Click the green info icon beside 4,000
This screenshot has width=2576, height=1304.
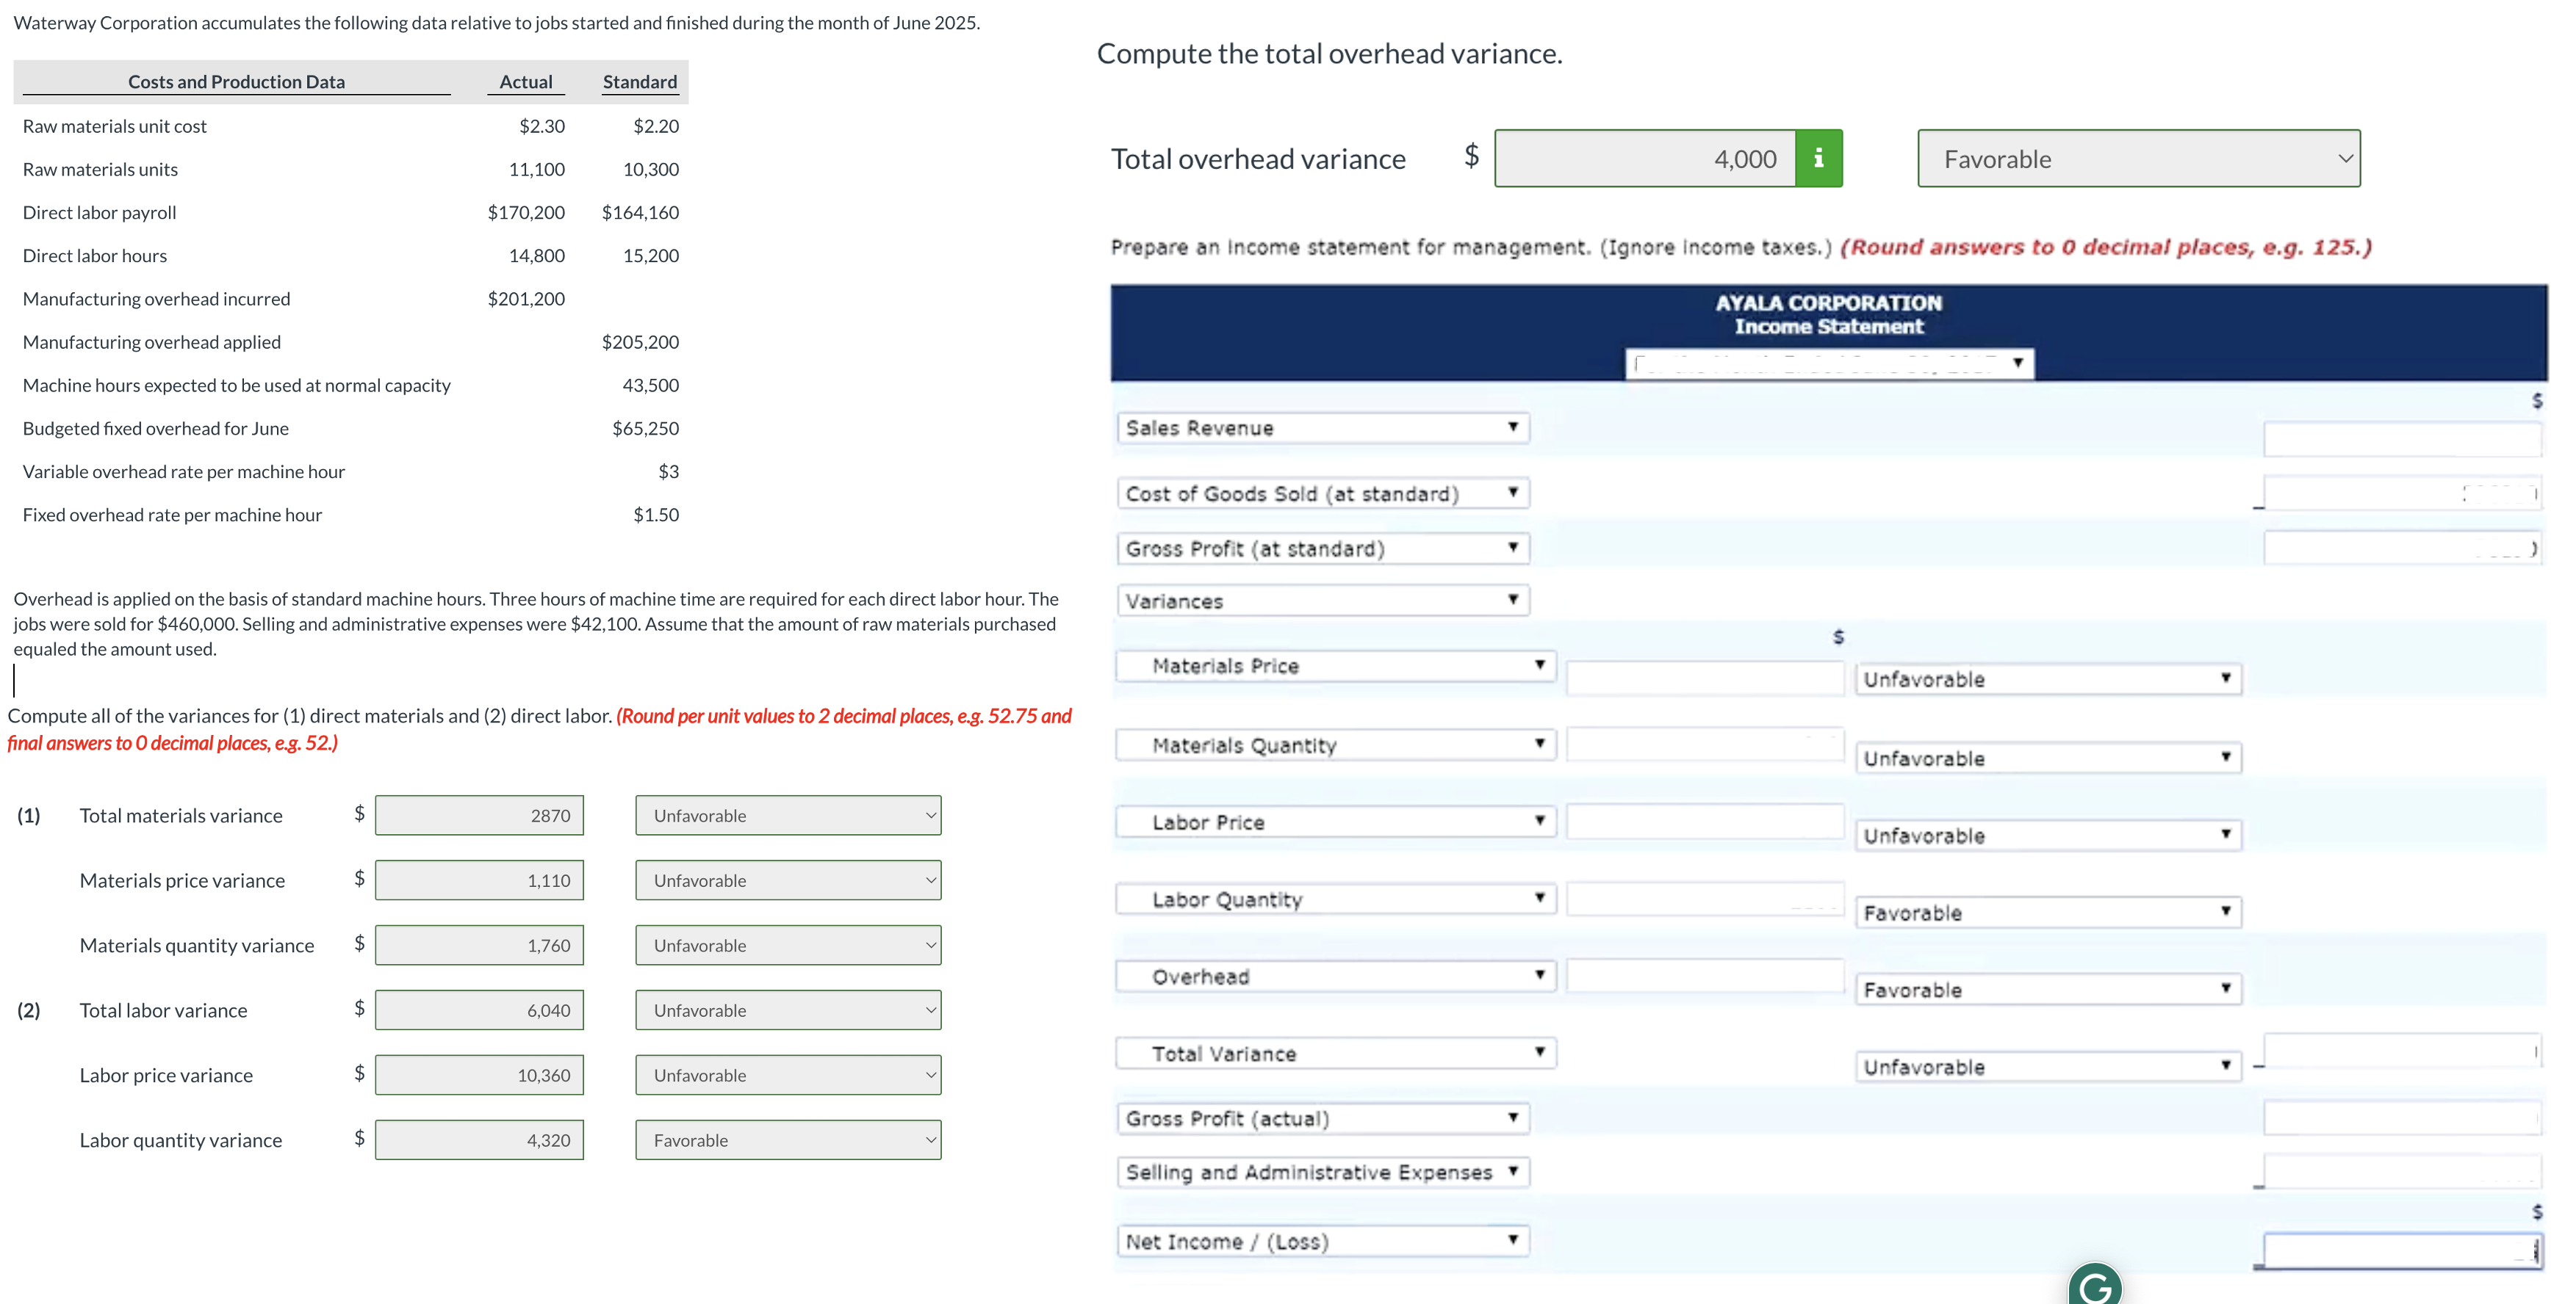(1818, 158)
